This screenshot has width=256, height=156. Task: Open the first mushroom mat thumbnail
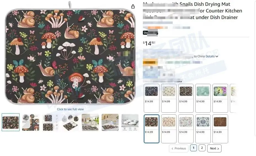[10, 122]
